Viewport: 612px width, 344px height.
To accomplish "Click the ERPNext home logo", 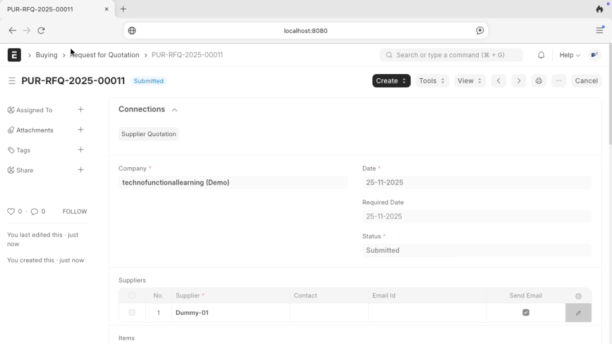I will (x=14, y=55).
